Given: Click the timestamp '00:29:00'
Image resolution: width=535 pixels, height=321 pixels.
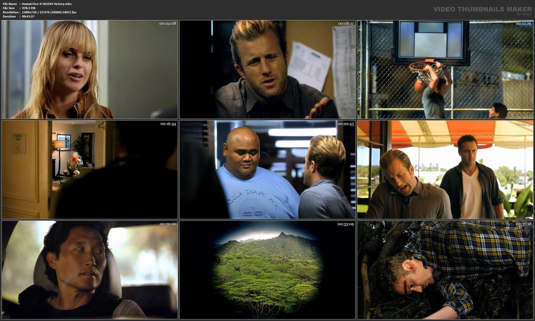Looking at the screenshot, I should [168, 224].
